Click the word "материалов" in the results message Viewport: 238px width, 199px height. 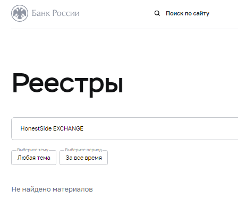[73, 189]
